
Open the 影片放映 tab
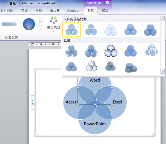pos(7,11)
